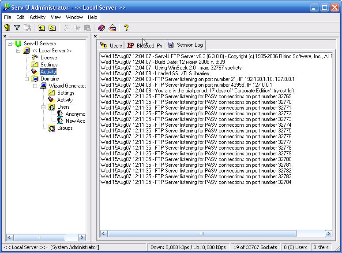
Task: Click the log line for port number 43958
Action: point(186,85)
